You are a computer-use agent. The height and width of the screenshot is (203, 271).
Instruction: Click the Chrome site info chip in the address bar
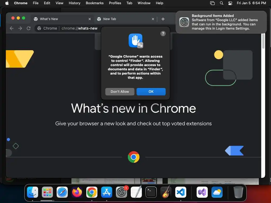[x=47, y=28]
